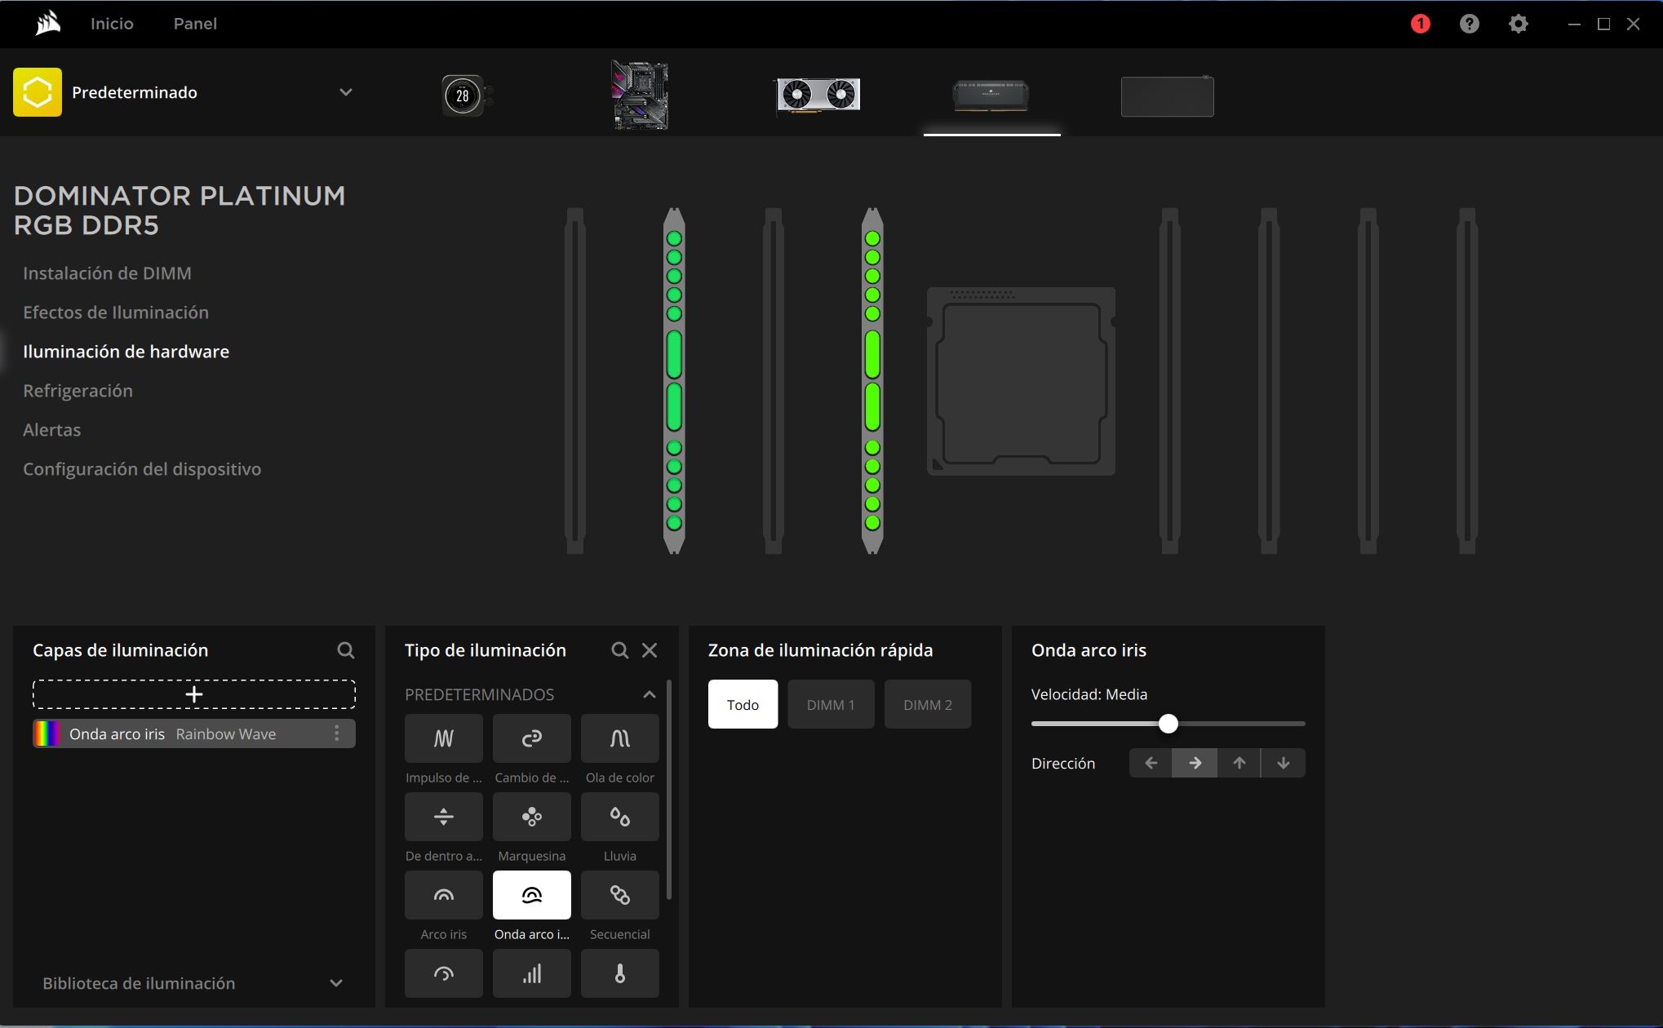Select the graphics card device thumbnail
This screenshot has height=1028, width=1663.
point(818,95)
